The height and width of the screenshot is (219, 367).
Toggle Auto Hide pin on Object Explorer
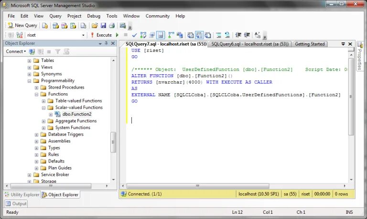coord(106,43)
